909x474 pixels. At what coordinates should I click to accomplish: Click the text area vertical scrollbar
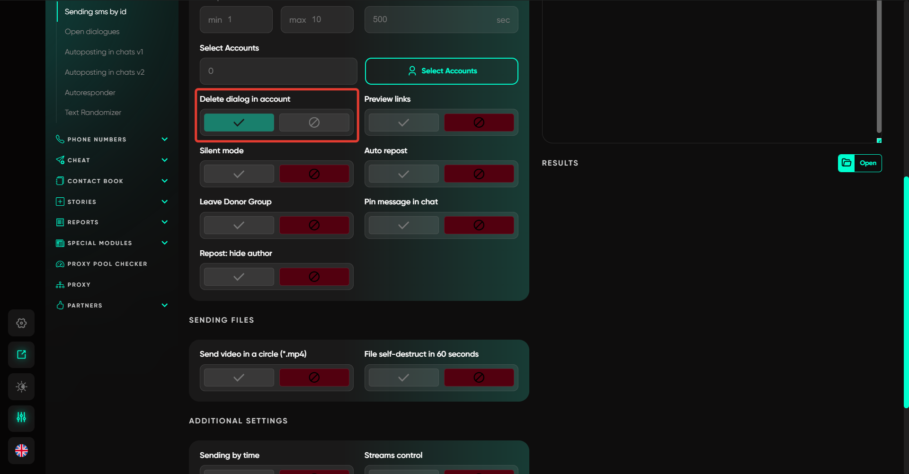pos(879,66)
